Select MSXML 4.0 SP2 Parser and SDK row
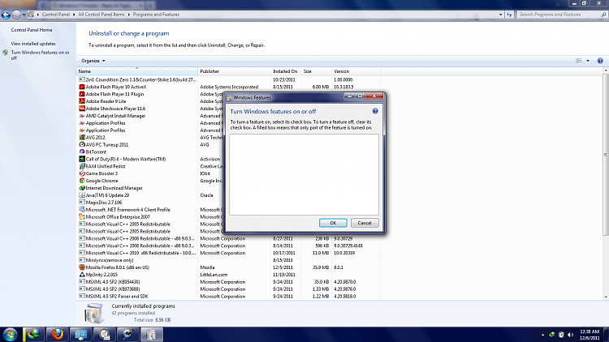609x342 pixels. [x=228, y=297]
